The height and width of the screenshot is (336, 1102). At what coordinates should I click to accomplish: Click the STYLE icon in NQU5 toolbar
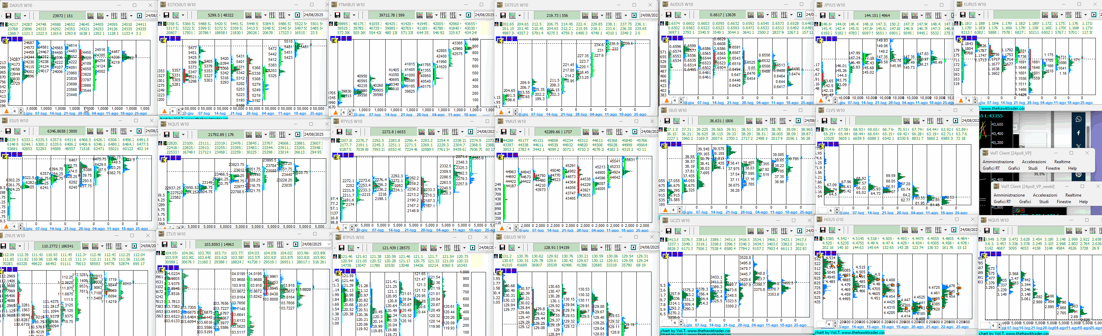259,135
